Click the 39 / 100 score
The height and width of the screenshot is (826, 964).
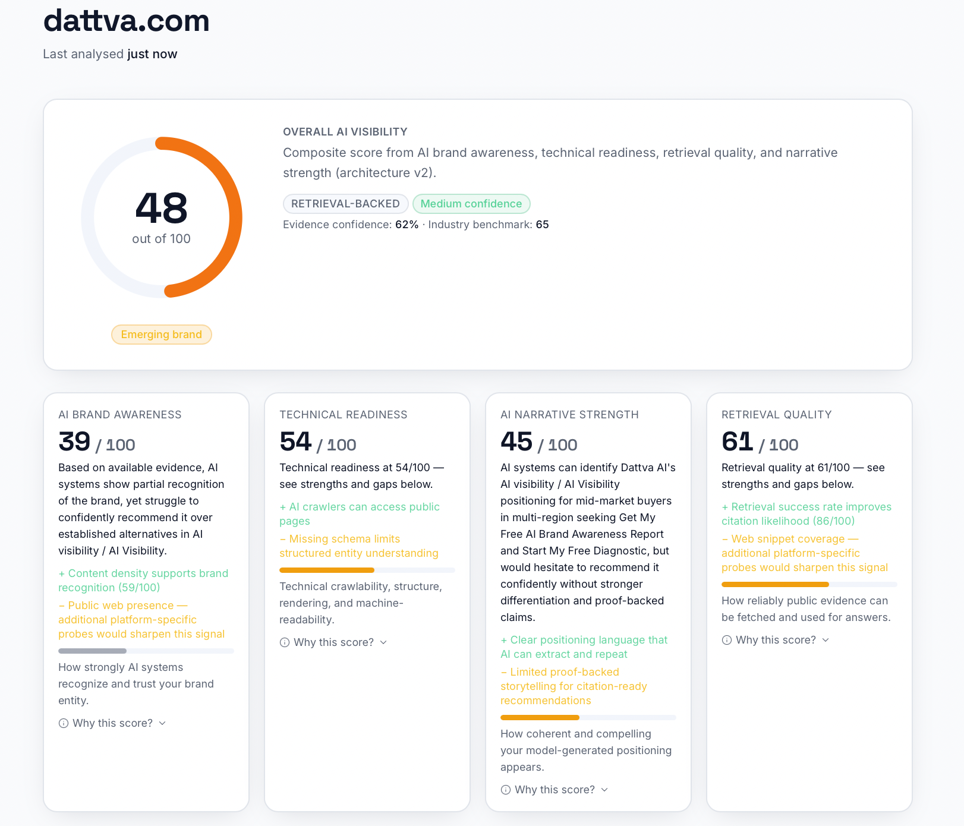point(97,442)
